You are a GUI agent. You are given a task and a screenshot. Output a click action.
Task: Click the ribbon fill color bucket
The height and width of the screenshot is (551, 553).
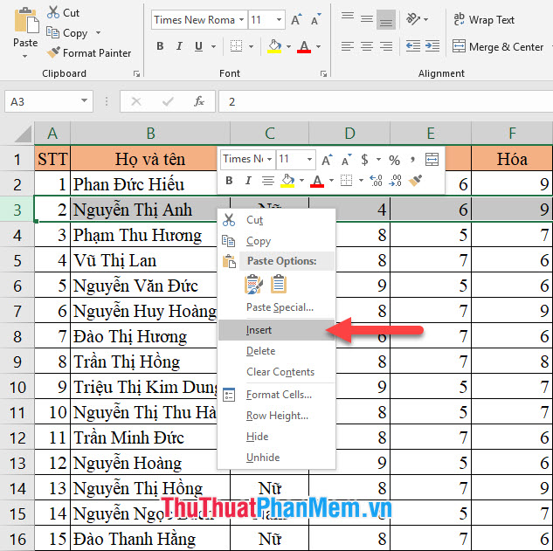pos(274,46)
